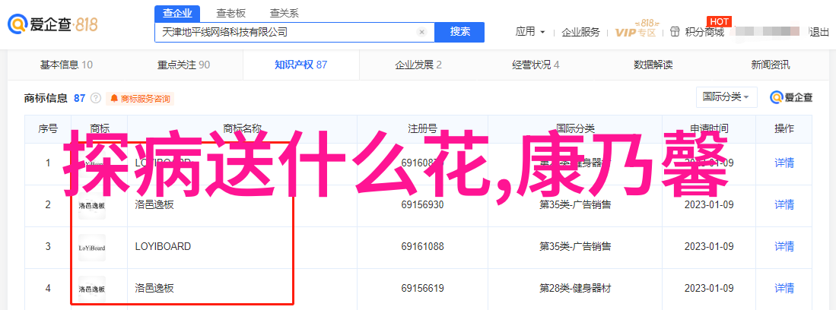This screenshot has height=310, width=836.
Task: Switch to the 查关系 search tab
Action: pyautogui.click(x=284, y=14)
